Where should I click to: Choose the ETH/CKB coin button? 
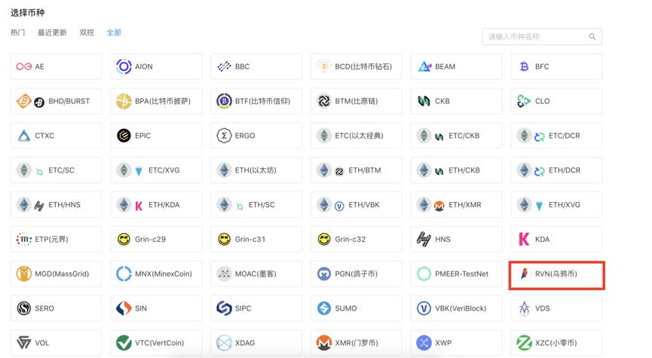click(456, 170)
